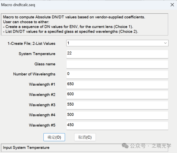The height and width of the screenshot is (153, 177).
Task: Click the dropdown chevron arrow
Action: pos(165,43)
